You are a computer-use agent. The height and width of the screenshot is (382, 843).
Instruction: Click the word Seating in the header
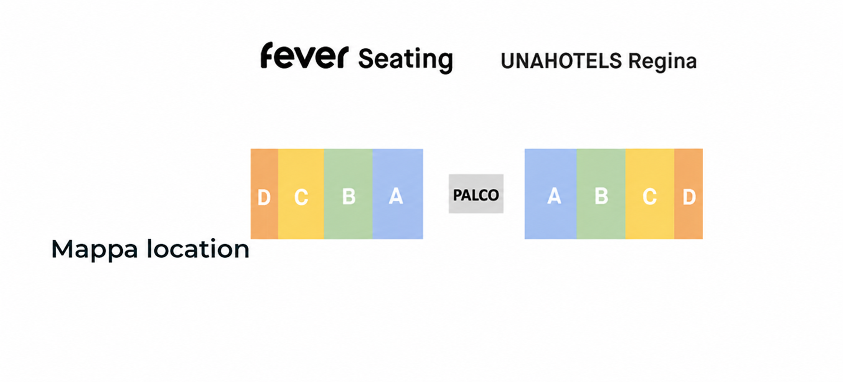405,60
